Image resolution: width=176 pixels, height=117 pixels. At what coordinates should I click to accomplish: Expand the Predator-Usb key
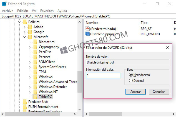coord(19,102)
